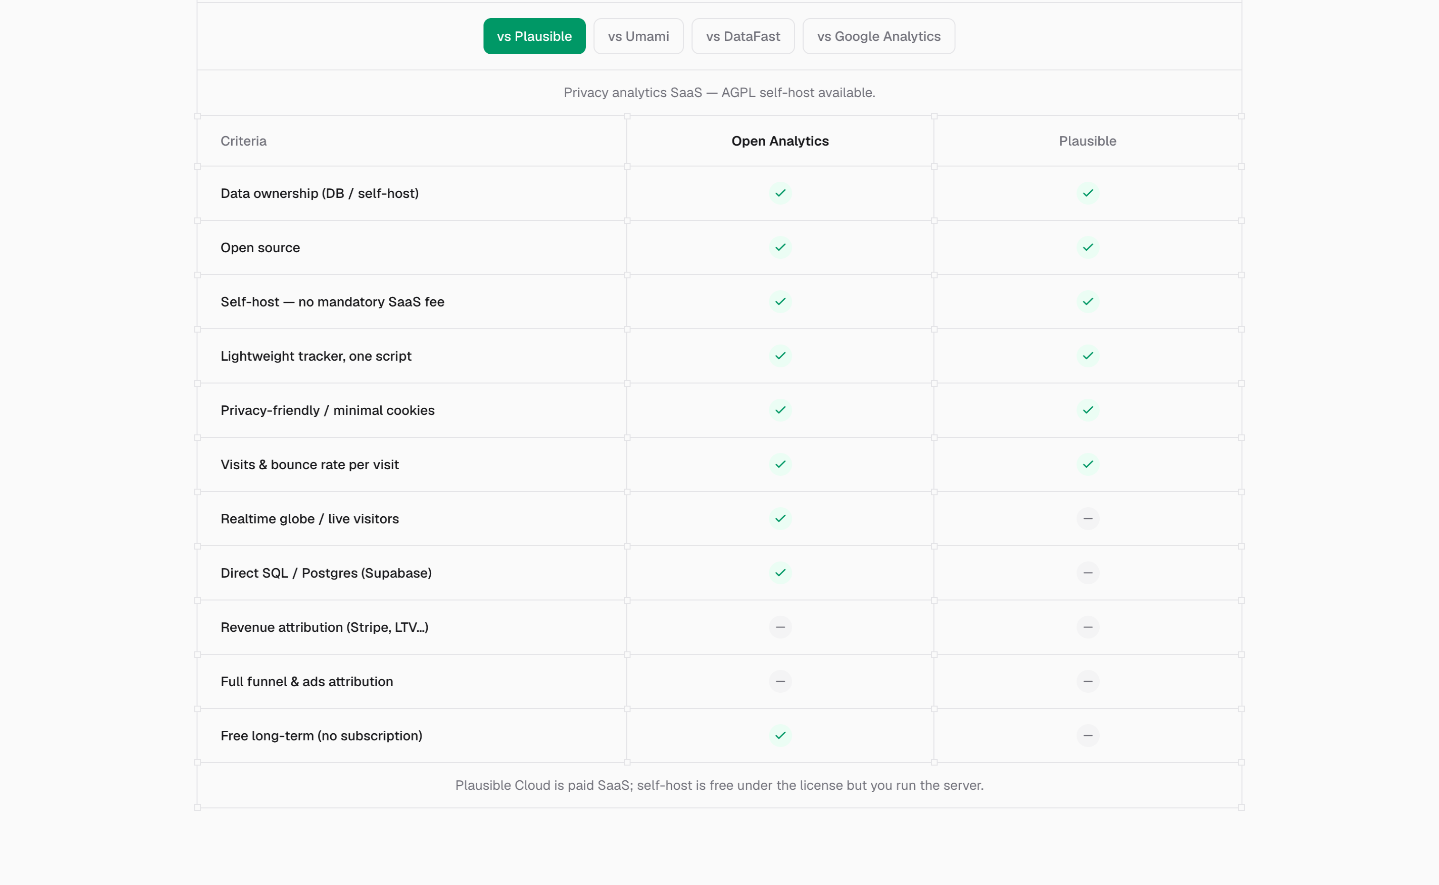Image resolution: width=1439 pixels, height=885 pixels.
Task: Click 'Self-host — no mandatory SaaS fee' label
Action: pos(333,302)
